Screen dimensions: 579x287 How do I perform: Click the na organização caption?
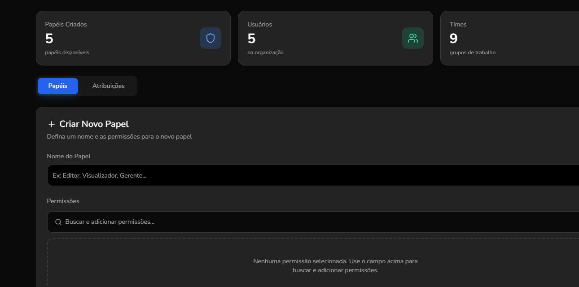click(x=266, y=52)
